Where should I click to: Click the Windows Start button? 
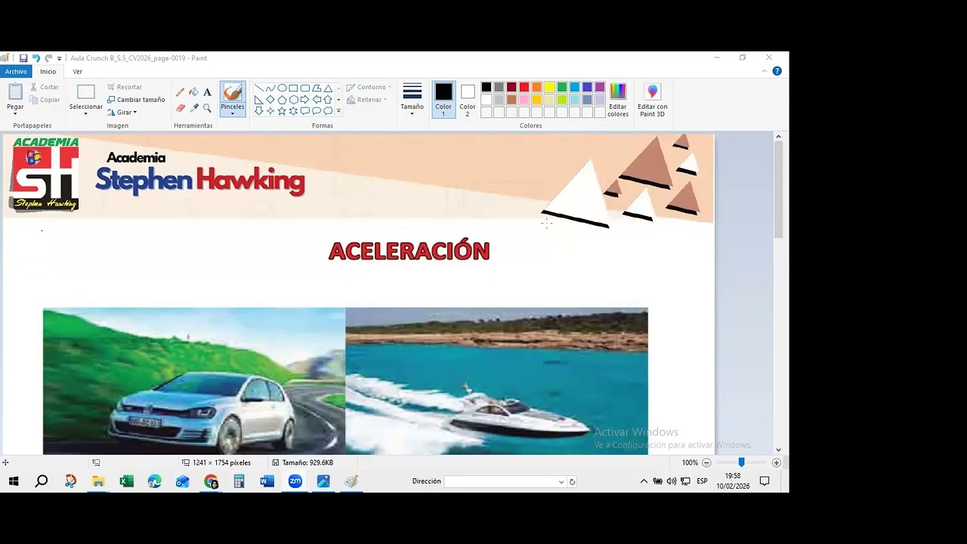tap(14, 481)
